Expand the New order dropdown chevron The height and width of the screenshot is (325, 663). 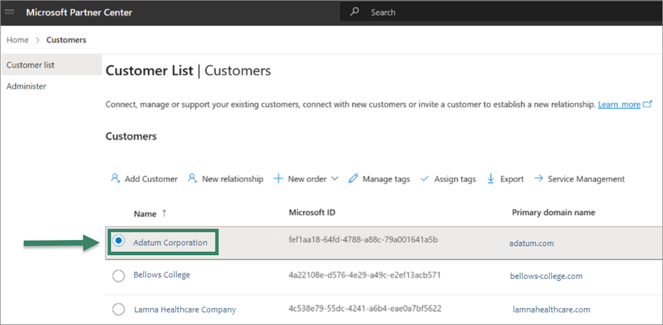tap(335, 178)
